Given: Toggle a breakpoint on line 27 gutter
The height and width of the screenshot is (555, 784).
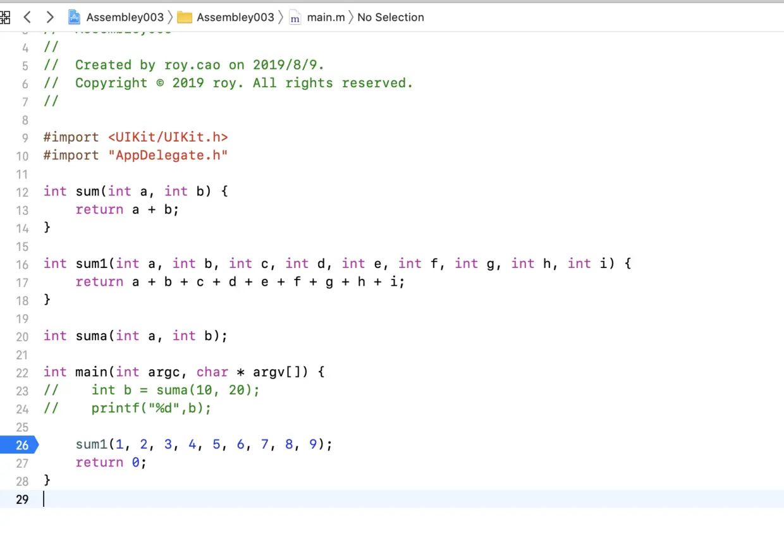Looking at the screenshot, I should [22, 462].
